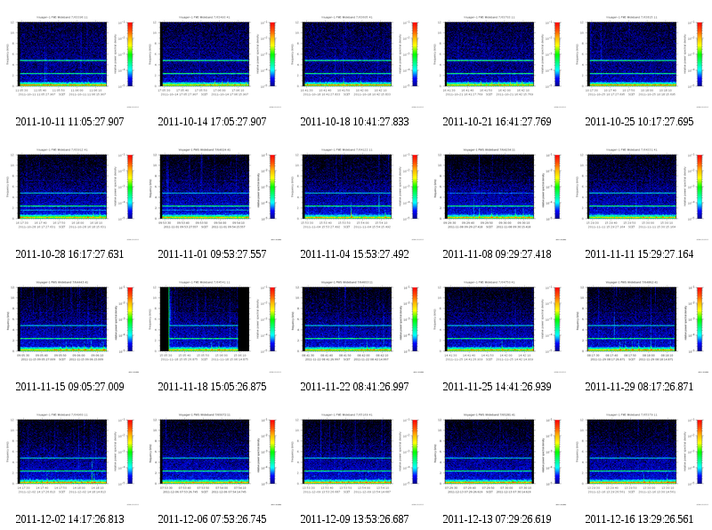This screenshot has width=712, height=530.
Task: Click the caption text 2011-11-29 08:17:26.871
Action: [639, 387]
